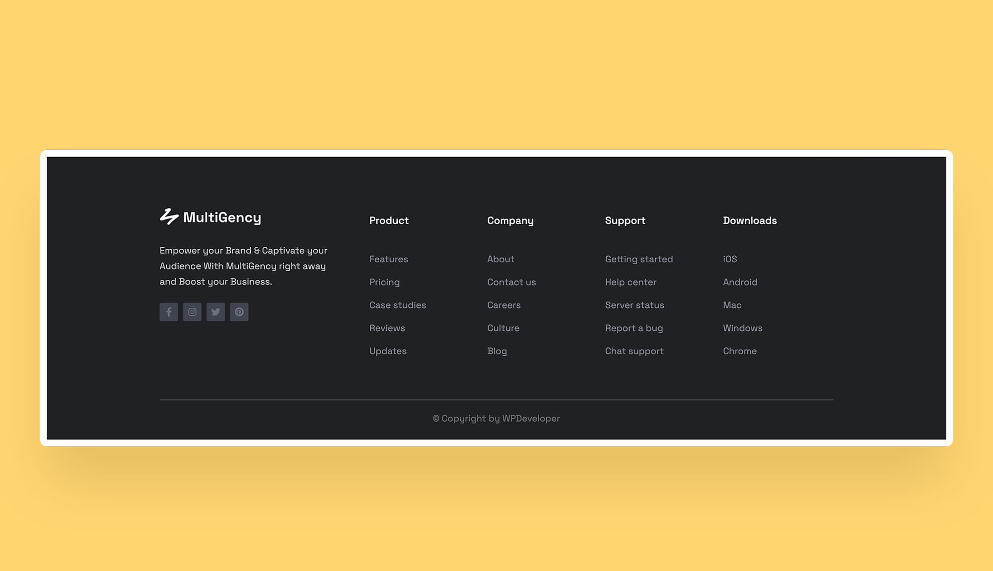Open the Contact us link
The width and height of the screenshot is (993, 571).
point(511,282)
